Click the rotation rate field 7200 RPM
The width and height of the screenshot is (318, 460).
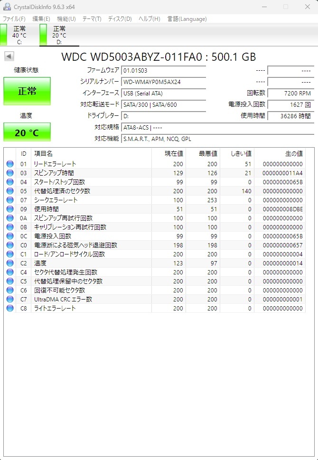click(x=291, y=94)
